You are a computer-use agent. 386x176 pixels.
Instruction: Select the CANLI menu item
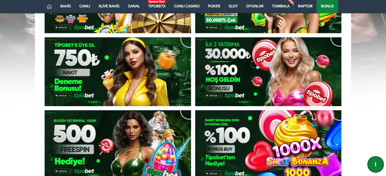pyautogui.click(x=84, y=6)
